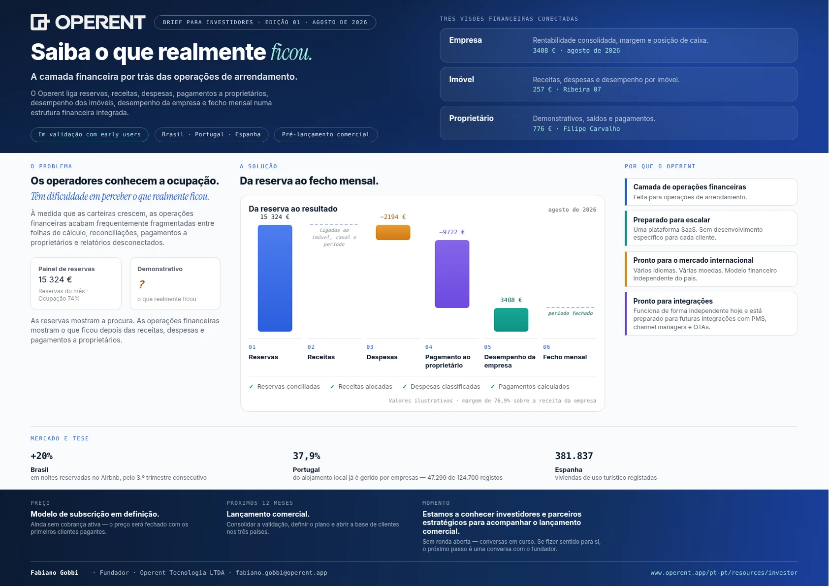The image size is (829, 586).
Task: Select the 'Demonstrativo' card
Action: click(175, 283)
